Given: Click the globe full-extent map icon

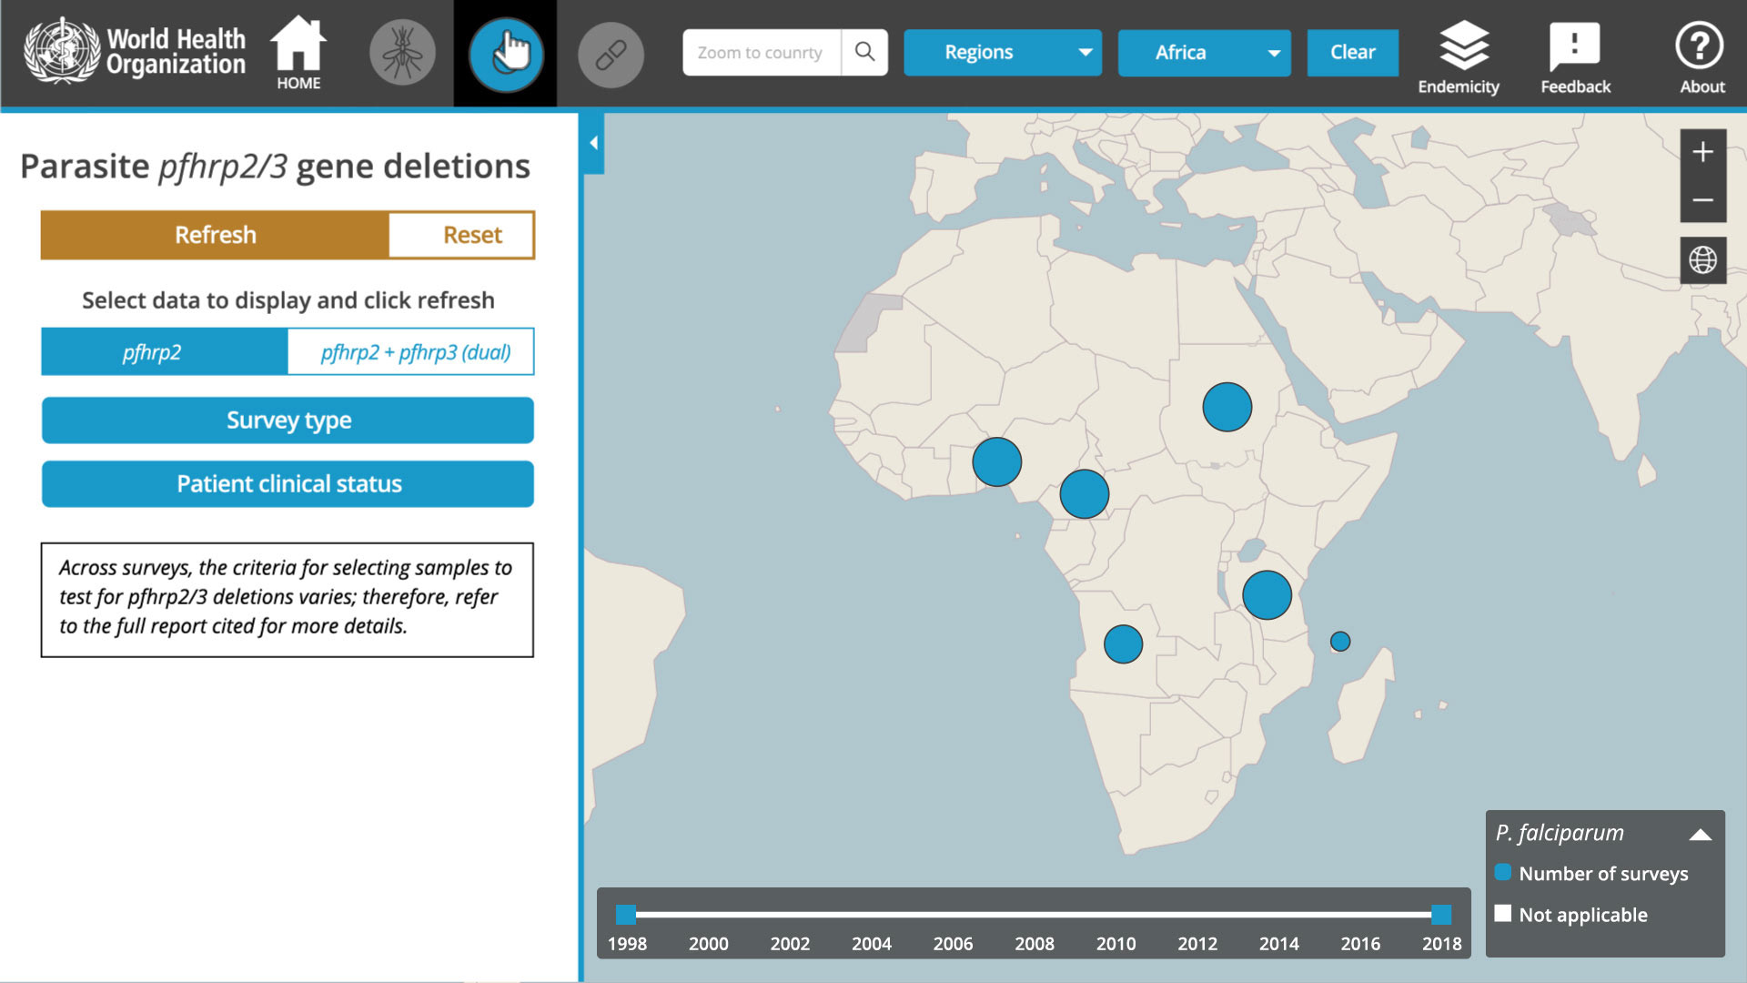Looking at the screenshot, I should 1702,260.
